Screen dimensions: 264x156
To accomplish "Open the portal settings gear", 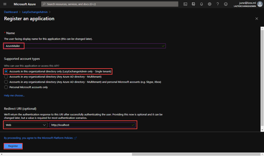I will coord(210,4).
